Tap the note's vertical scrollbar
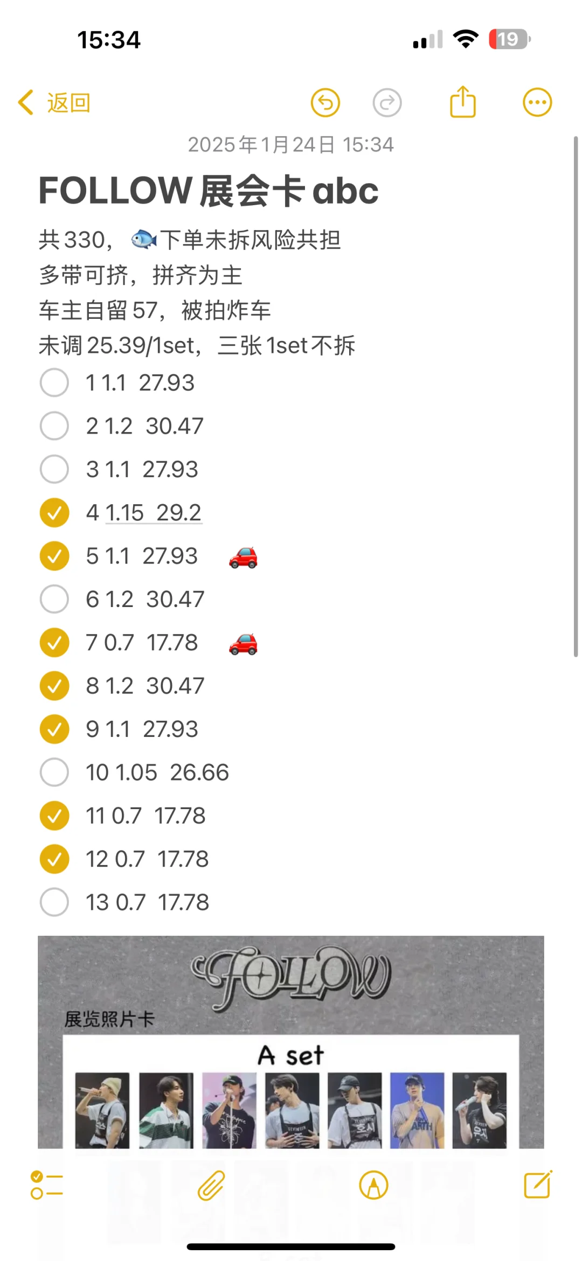Image resolution: width=582 pixels, height=1261 pixels. pos(576,396)
